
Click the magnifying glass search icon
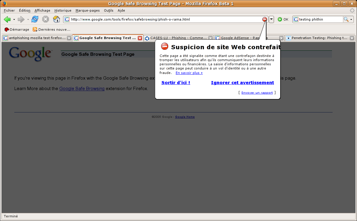[x=346, y=19]
